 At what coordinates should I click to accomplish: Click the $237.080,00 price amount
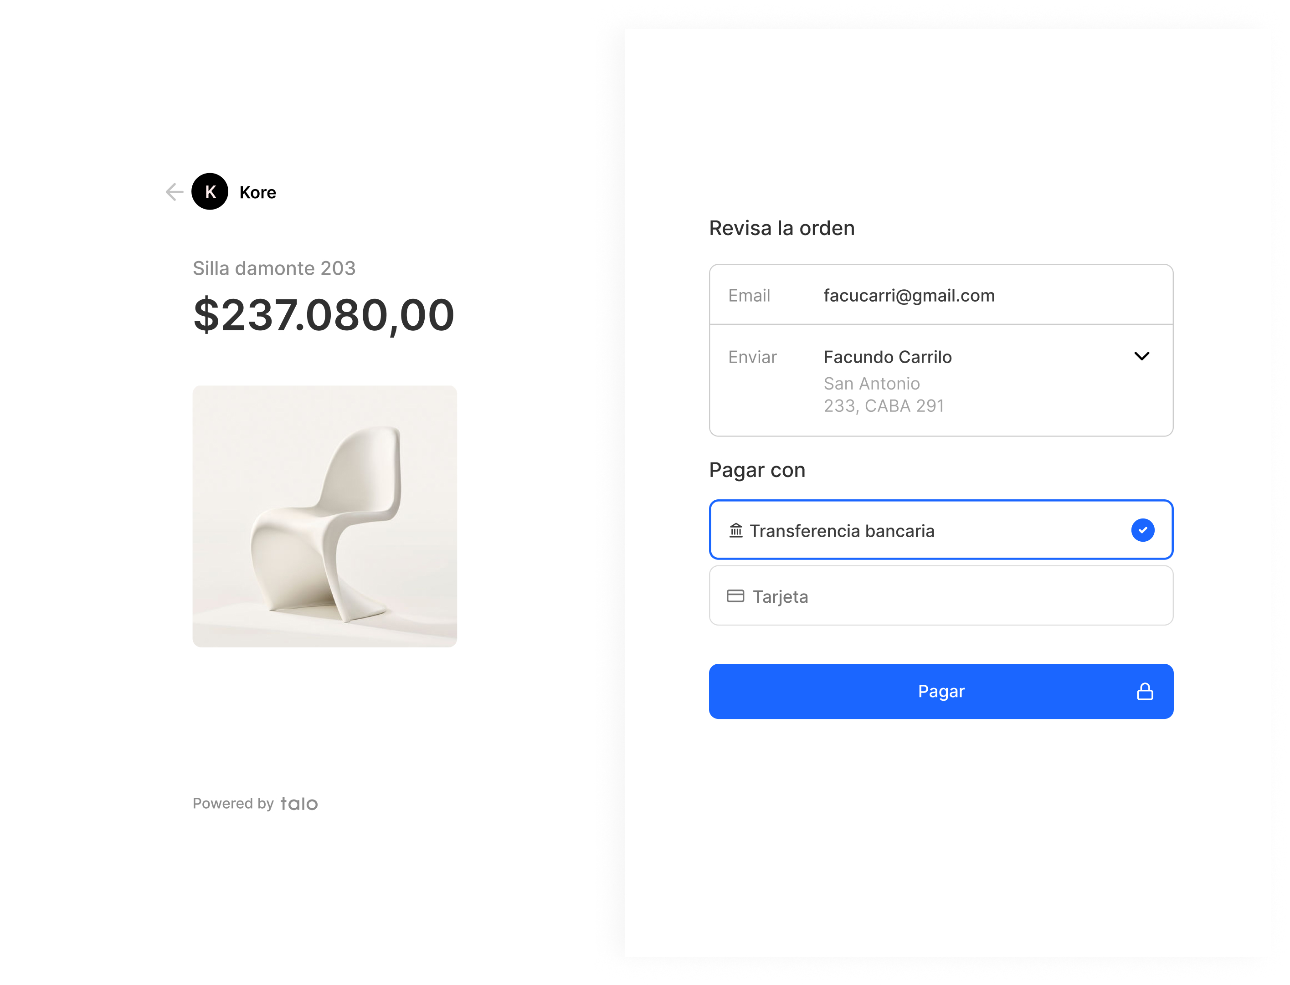click(x=324, y=315)
